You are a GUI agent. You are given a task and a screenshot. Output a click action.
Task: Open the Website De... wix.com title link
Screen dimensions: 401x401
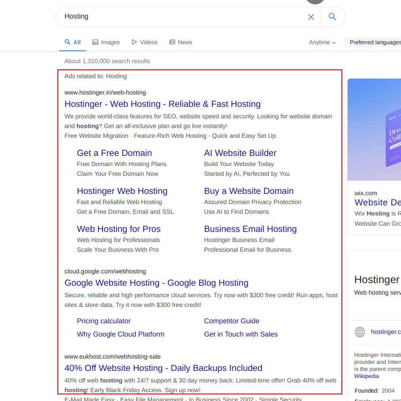click(x=378, y=202)
